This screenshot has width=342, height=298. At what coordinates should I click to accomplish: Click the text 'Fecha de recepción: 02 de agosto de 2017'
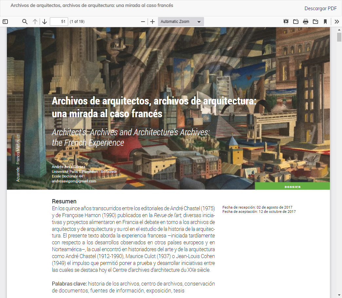tap(257, 207)
